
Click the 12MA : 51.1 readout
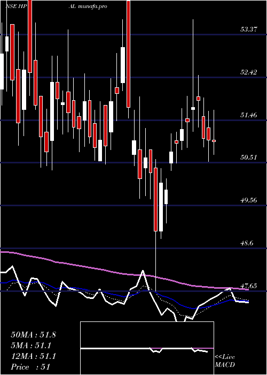coord(33,356)
